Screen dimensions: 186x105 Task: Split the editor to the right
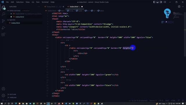179,7
